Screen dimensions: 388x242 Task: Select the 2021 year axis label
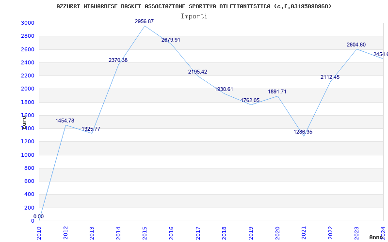[304, 233]
